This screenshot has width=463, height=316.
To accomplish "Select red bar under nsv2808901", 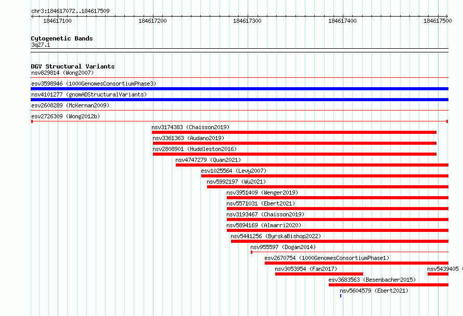I will tap(294, 154).
